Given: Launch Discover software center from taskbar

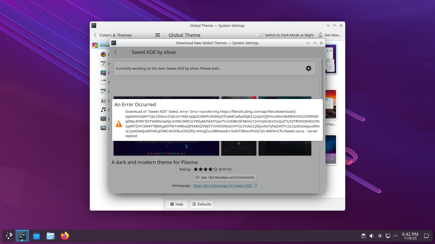Looking at the screenshot, I should click(36, 236).
